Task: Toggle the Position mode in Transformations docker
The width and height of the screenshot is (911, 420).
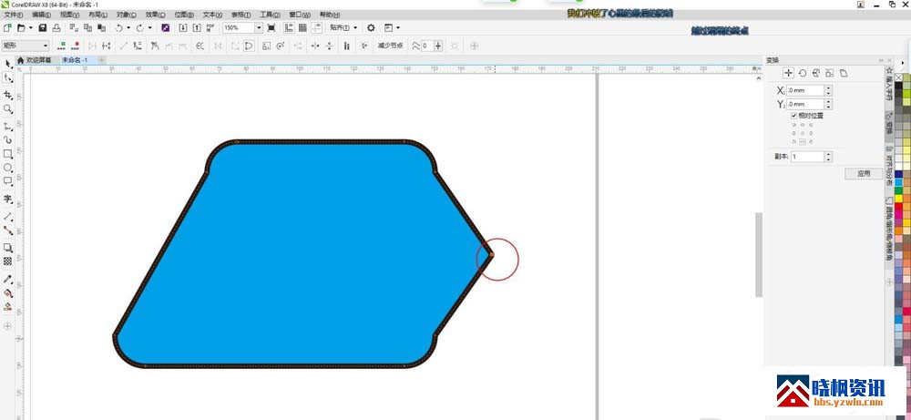Action: (x=788, y=73)
